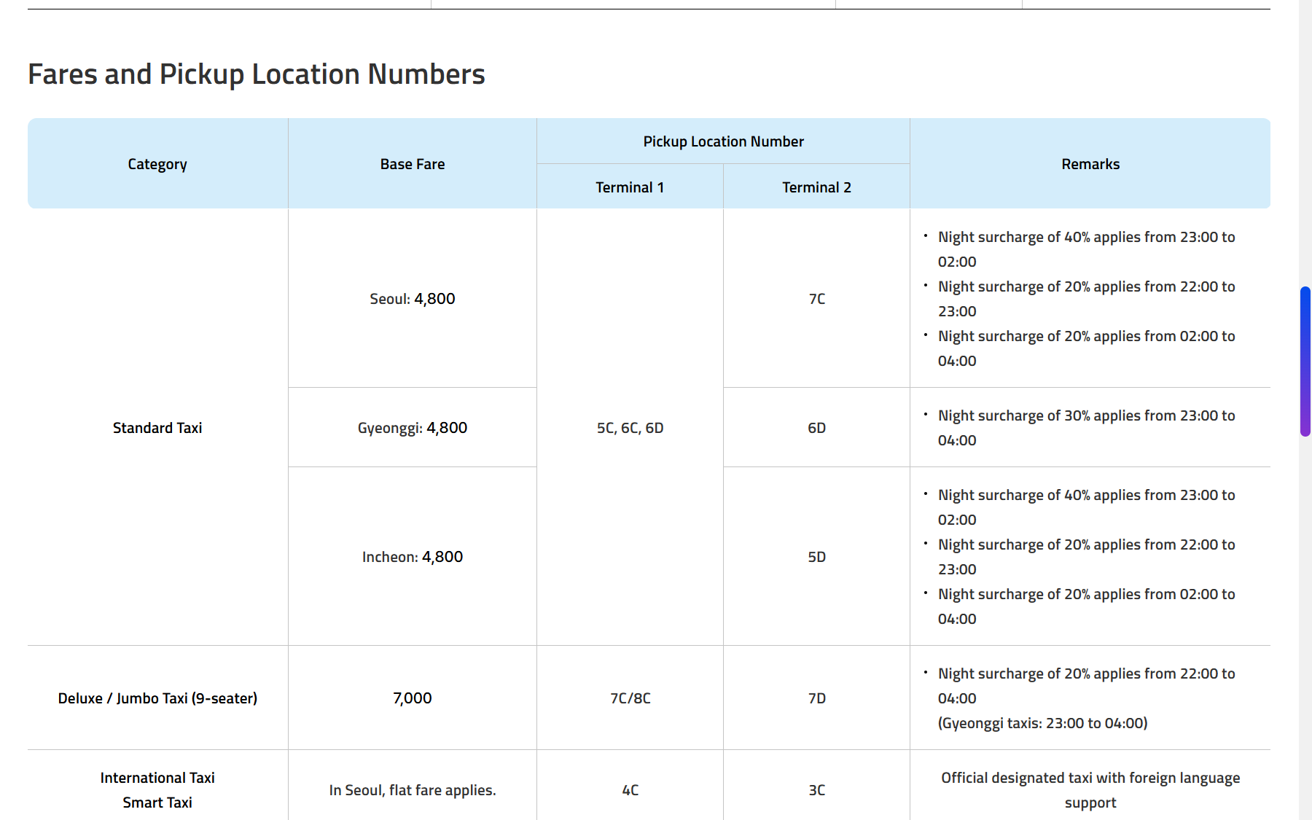Click the 'Smart Taxi' label

click(157, 803)
